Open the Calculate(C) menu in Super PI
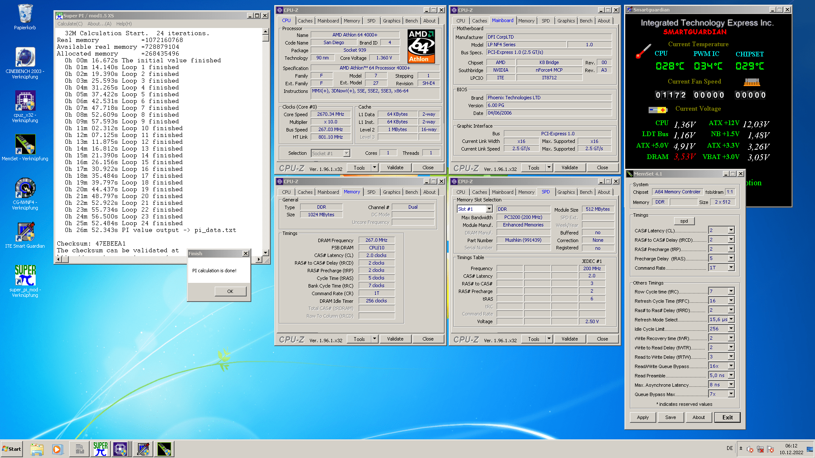Image resolution: width=815 pixels, height=458 pixels. [70, 24]
